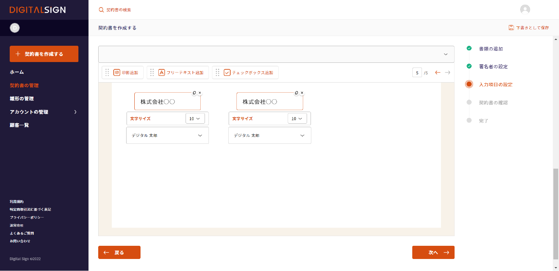Screen dimensions: 559x271
Task: Click the free text 'A' icon in toolbar
Action: click(162, 72)
